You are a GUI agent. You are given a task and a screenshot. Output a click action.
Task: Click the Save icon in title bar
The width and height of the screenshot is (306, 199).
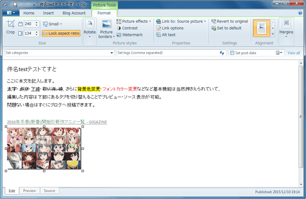coord(15,5)
